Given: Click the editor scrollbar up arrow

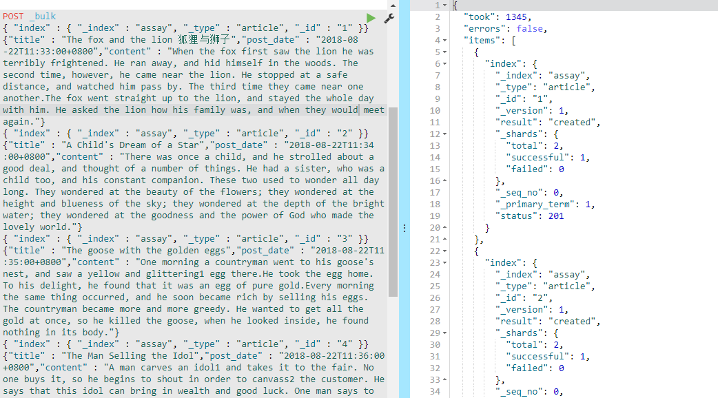Looking at the screenshot, I should (393, 6).
